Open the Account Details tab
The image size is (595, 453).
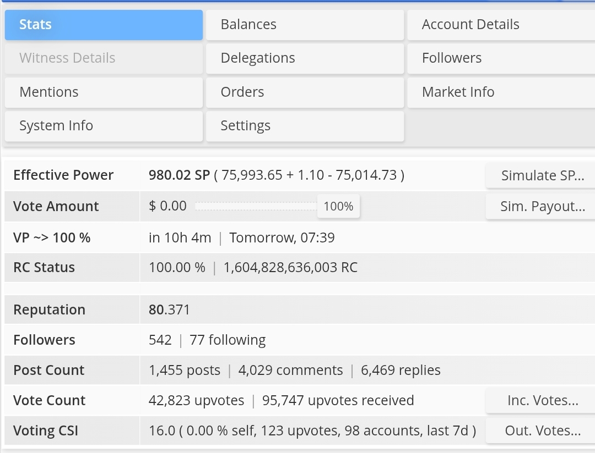[x=500, y=25]
